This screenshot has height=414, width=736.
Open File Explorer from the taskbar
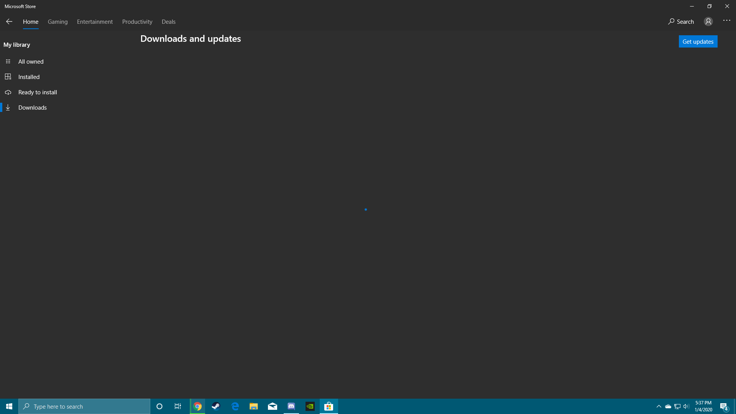click(x=254, y=406)
